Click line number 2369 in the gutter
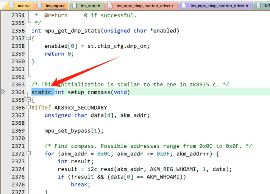The width and height of the screenshot is (270, 194). (18, 131)
